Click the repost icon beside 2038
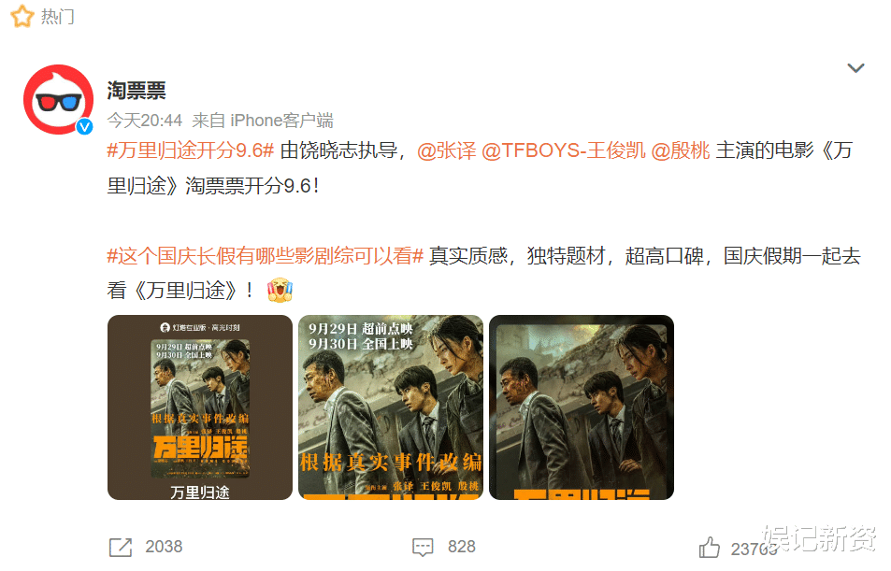Viewport: 891px width, 571px height. coord(120,547)
